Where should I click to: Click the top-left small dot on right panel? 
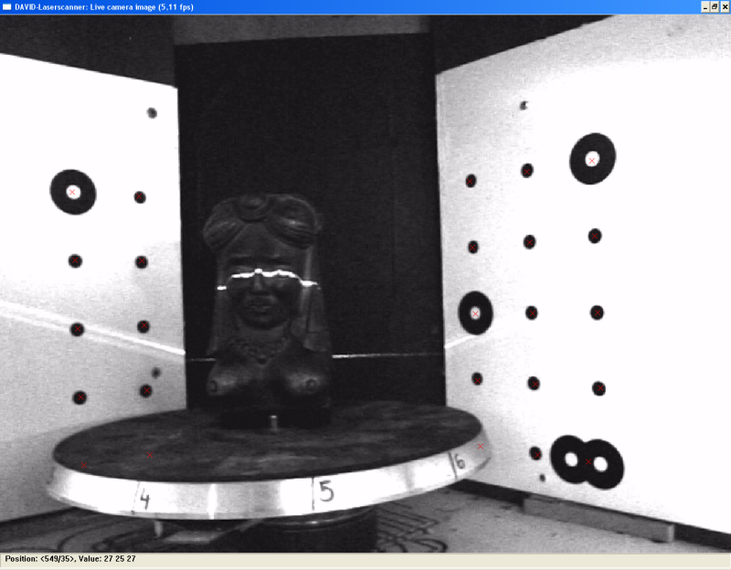pyautogui.click(x=471, y=181)
